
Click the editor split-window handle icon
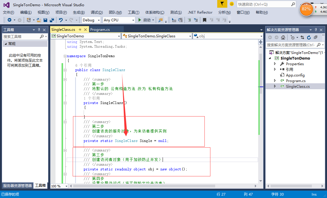(261, 42)
